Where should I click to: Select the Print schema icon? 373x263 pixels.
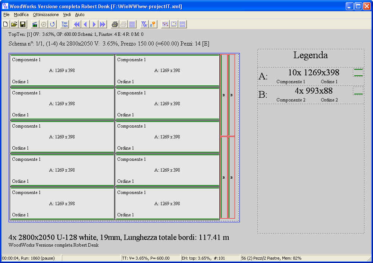pos(115,24)
